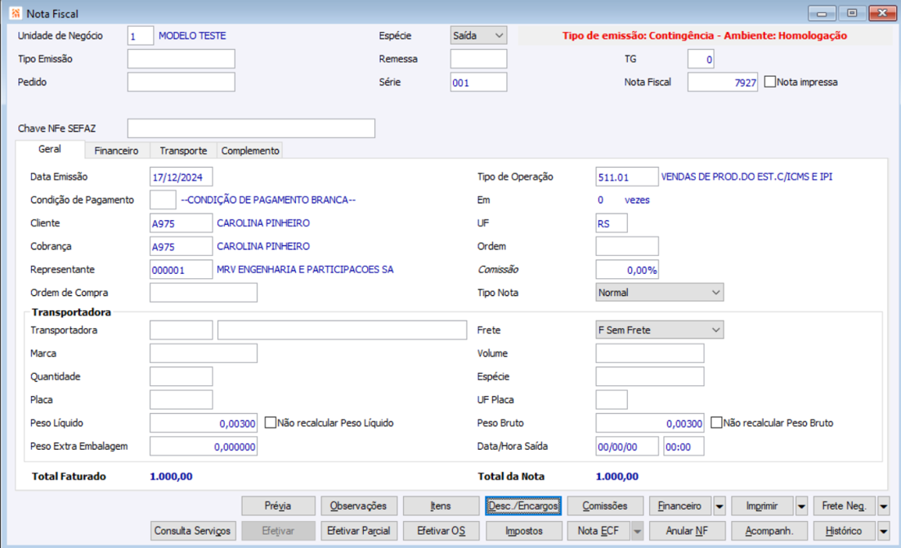Click the Anular NF button
The width and height of the screenshot is (901, 548).
tap(688, 531)
